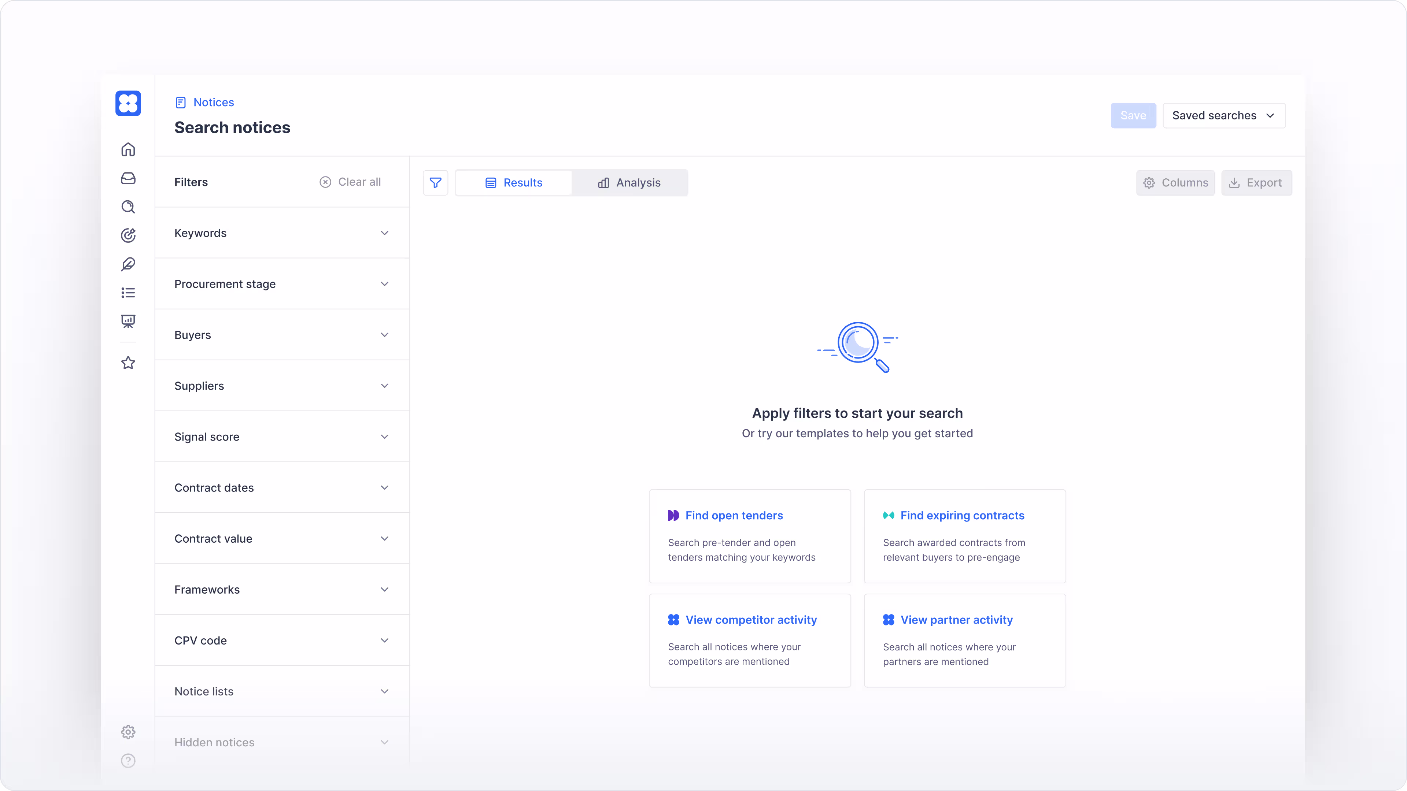Viewport: 1407px width, 791px height.
Task: Select the star favorites sidebar icon
Action: pos(128,363)
